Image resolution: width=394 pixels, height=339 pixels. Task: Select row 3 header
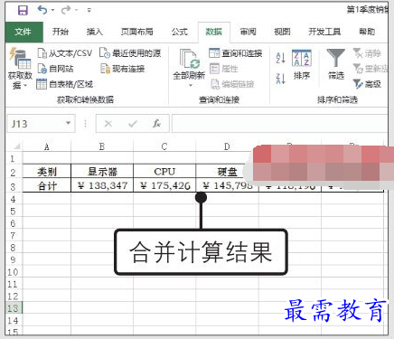[14, 186]
